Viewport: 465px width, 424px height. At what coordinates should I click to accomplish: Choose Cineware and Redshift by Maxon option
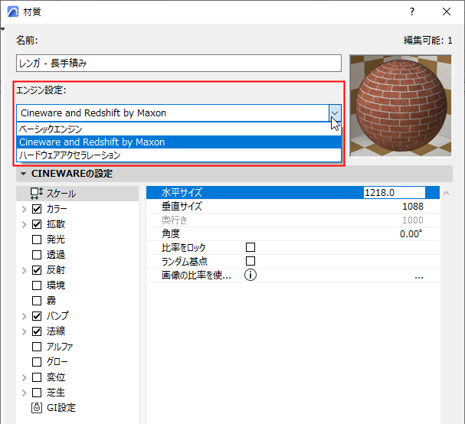(x=178, y=142)
